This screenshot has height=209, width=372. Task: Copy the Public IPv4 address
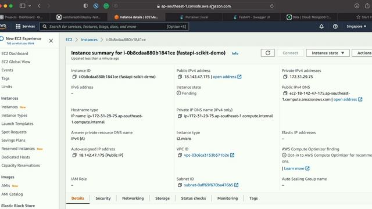pyautogui.click(x=180, y=77)
